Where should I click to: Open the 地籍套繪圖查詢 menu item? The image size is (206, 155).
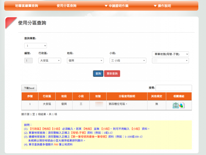[x=27, y=6]
